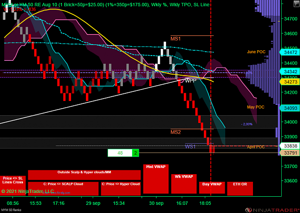Click the 16:07 time axis label
The image size is (300, 213).
click(181, 203)
